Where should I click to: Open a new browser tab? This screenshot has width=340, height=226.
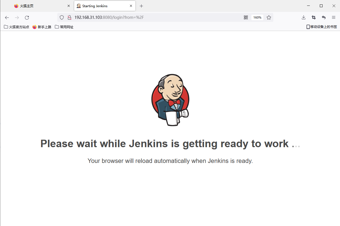(x=141, y=6)
